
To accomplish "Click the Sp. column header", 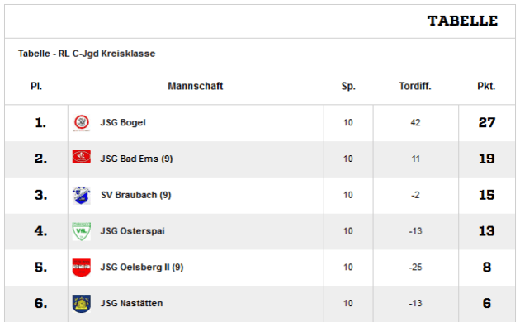I will pyautogui.click(x=348, y=86).
